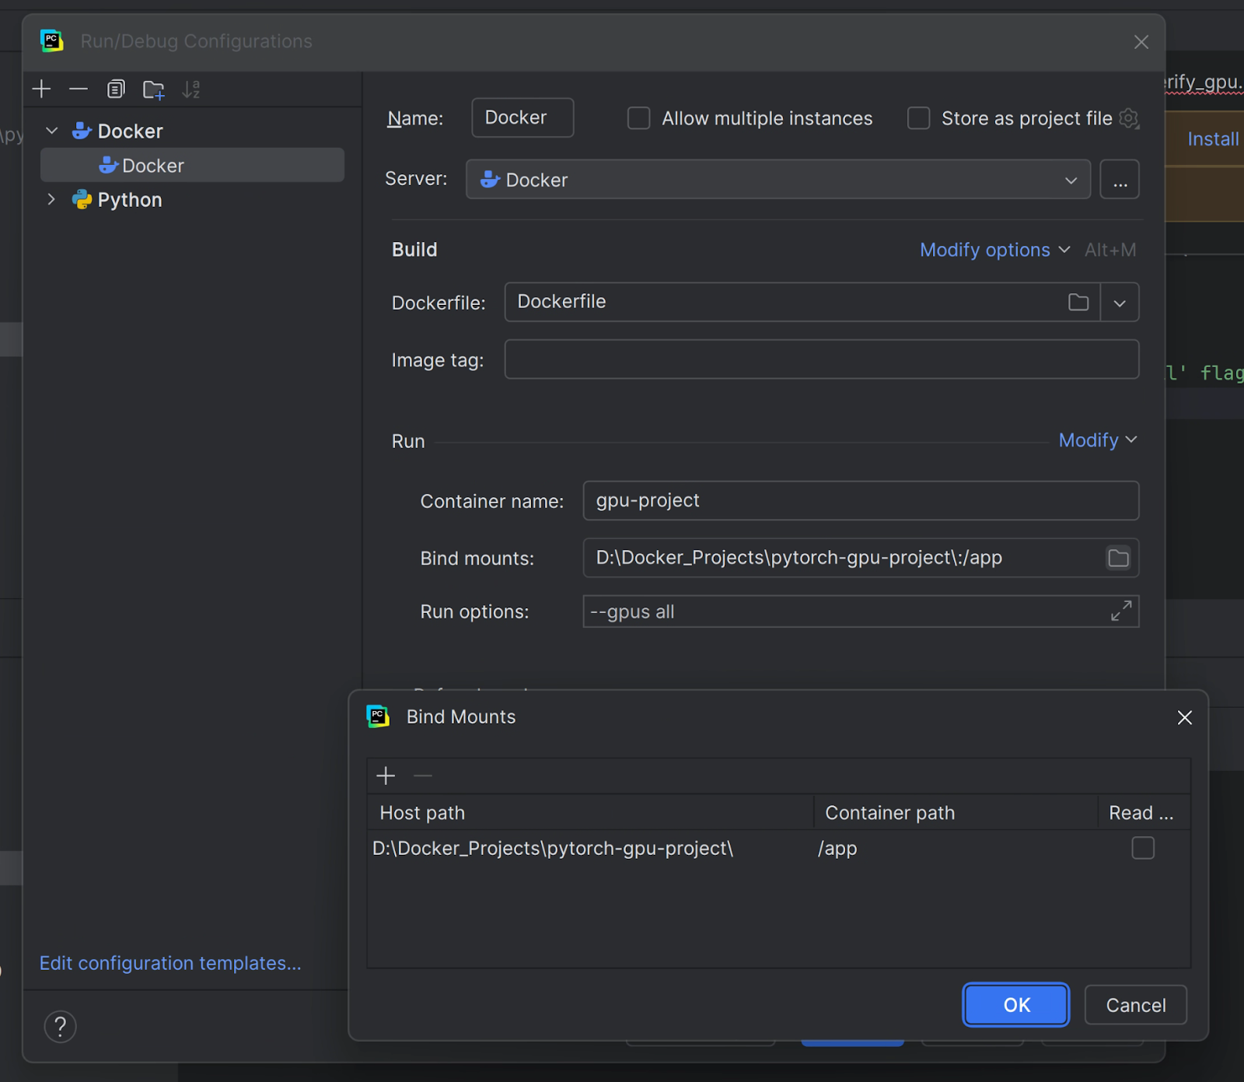
Task: Click the Name input field
Action: point(522,117)
